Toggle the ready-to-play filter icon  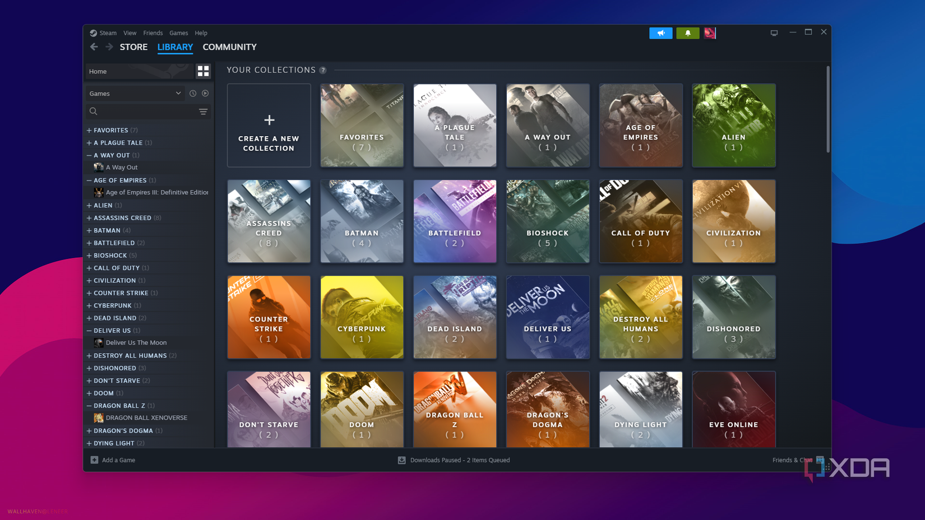coord(206,93)
